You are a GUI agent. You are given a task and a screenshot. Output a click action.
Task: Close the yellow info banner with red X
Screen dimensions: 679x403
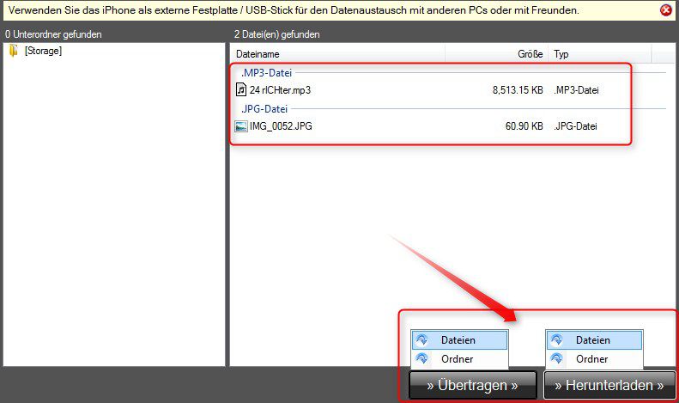pyautogui.click(x=666, y=10)
